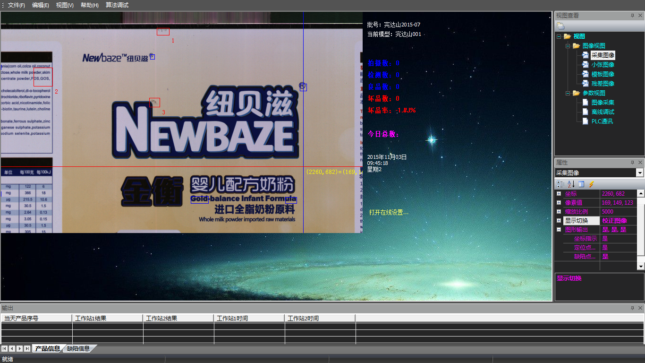Image resolution: width=645 pixels, height=363 pixels.
Task: Click the 工作站2时间 column header
Action: [320, 318]
